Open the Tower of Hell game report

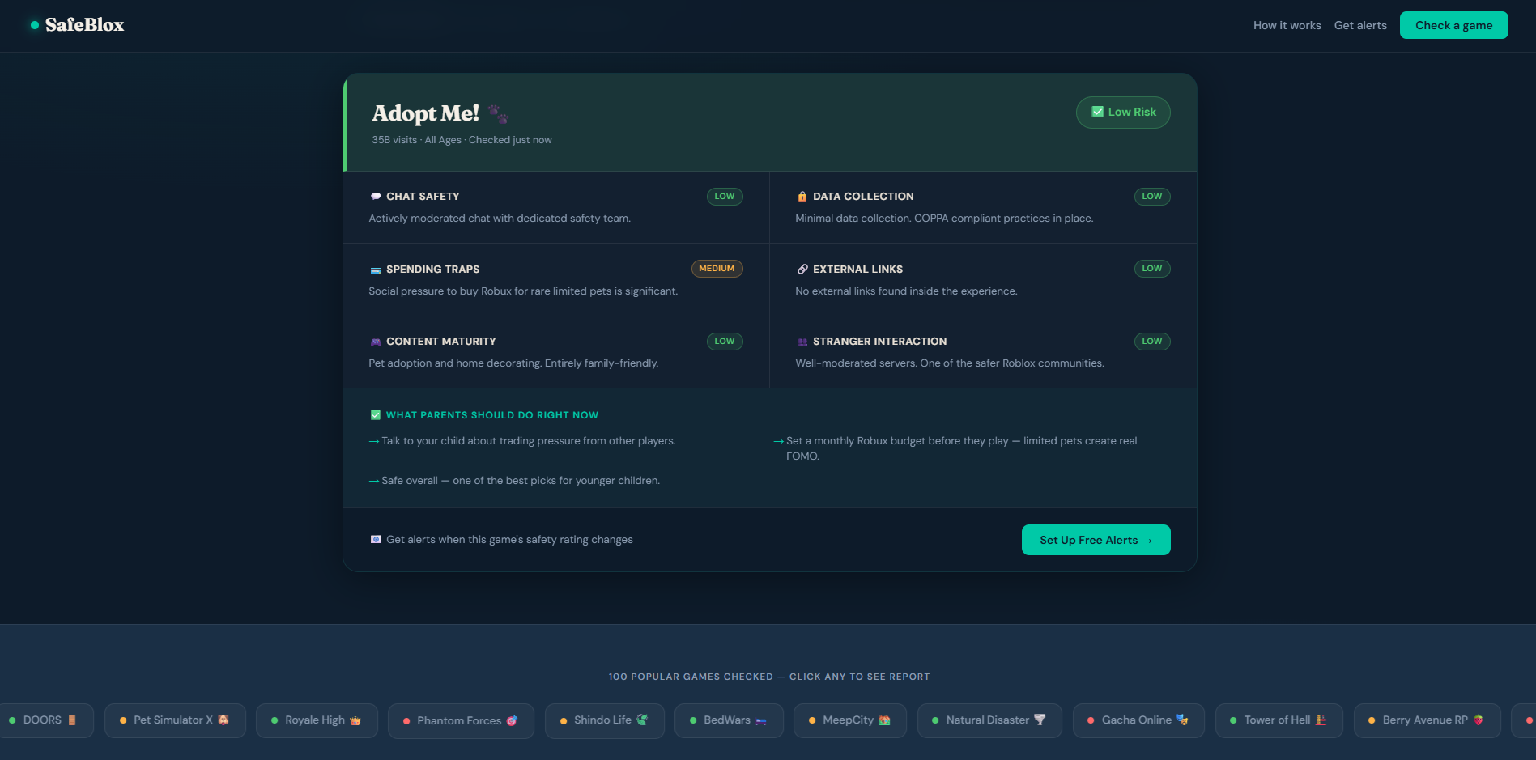(x=1279, y=720)
